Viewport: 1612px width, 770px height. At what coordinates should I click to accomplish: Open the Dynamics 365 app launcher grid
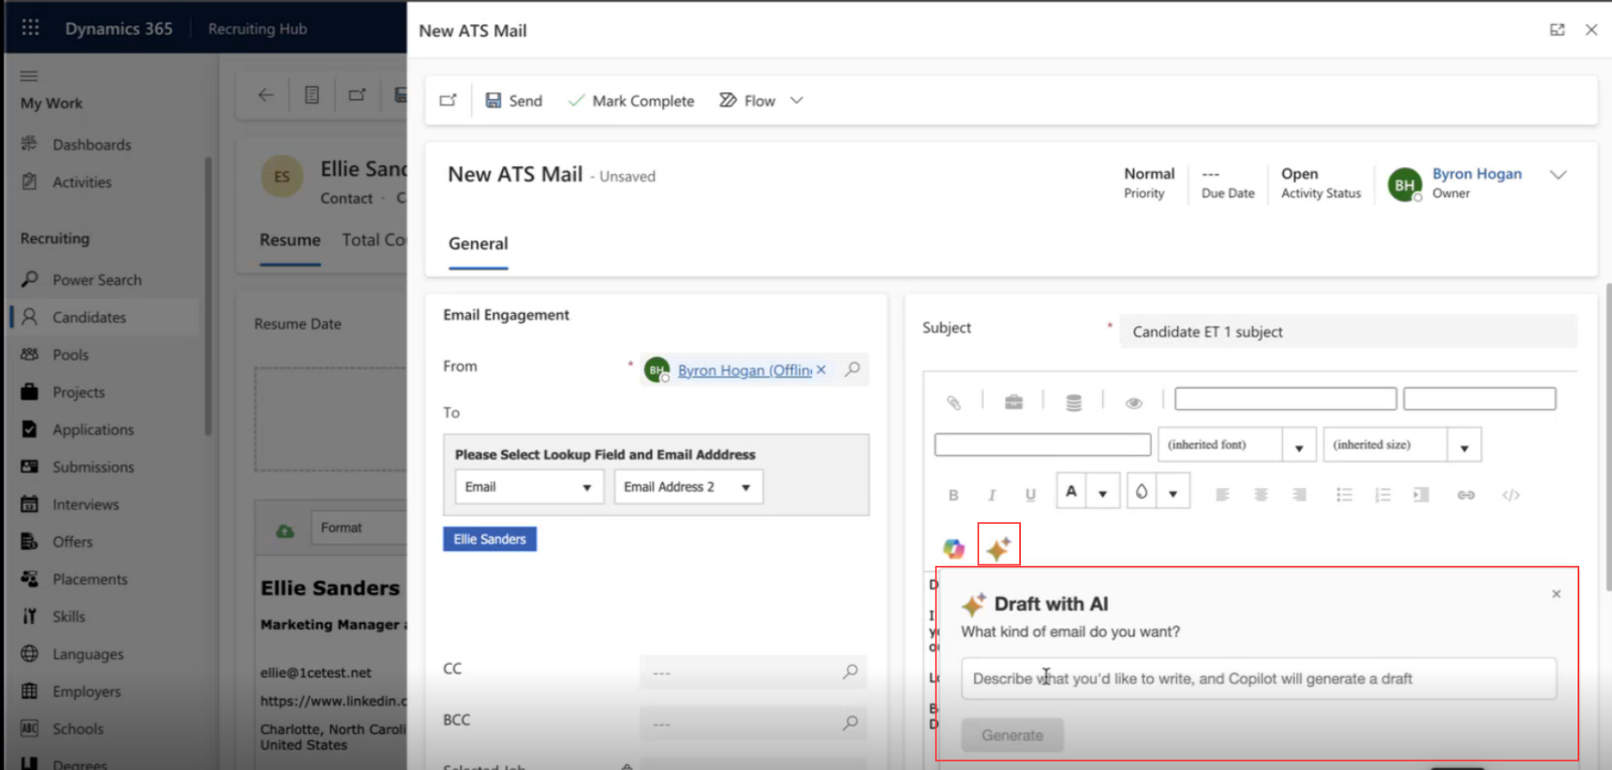pos(30,28)
